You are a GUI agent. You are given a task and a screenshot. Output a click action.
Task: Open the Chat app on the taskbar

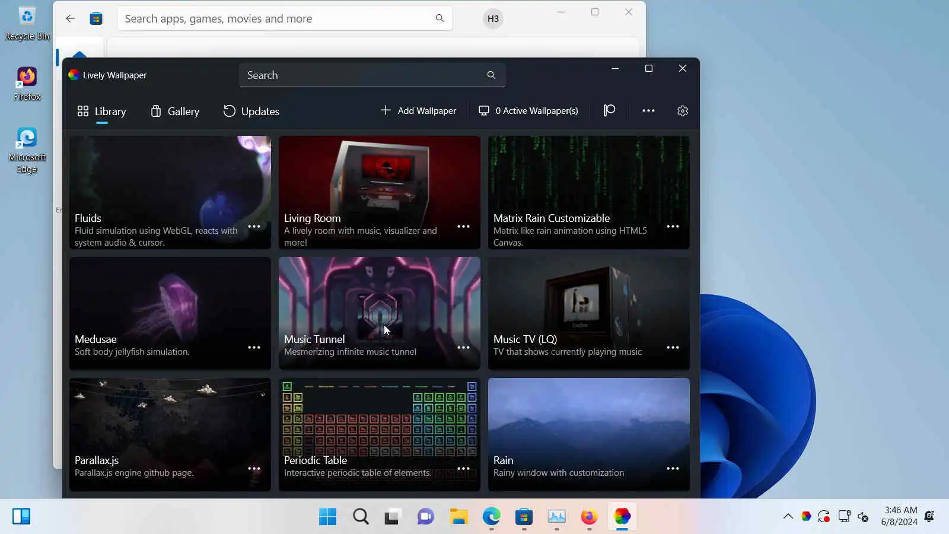pyautogui.click(x=425, y=516)
